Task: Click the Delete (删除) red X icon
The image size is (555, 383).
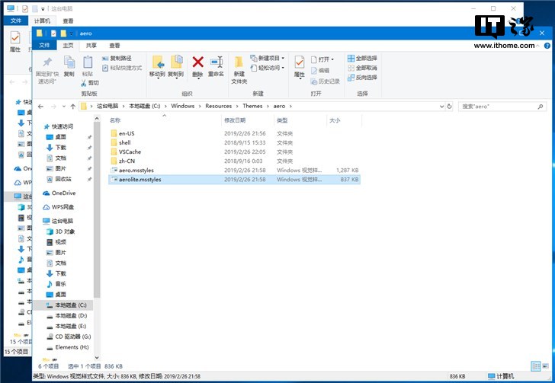Action: [x=197, y=63]
